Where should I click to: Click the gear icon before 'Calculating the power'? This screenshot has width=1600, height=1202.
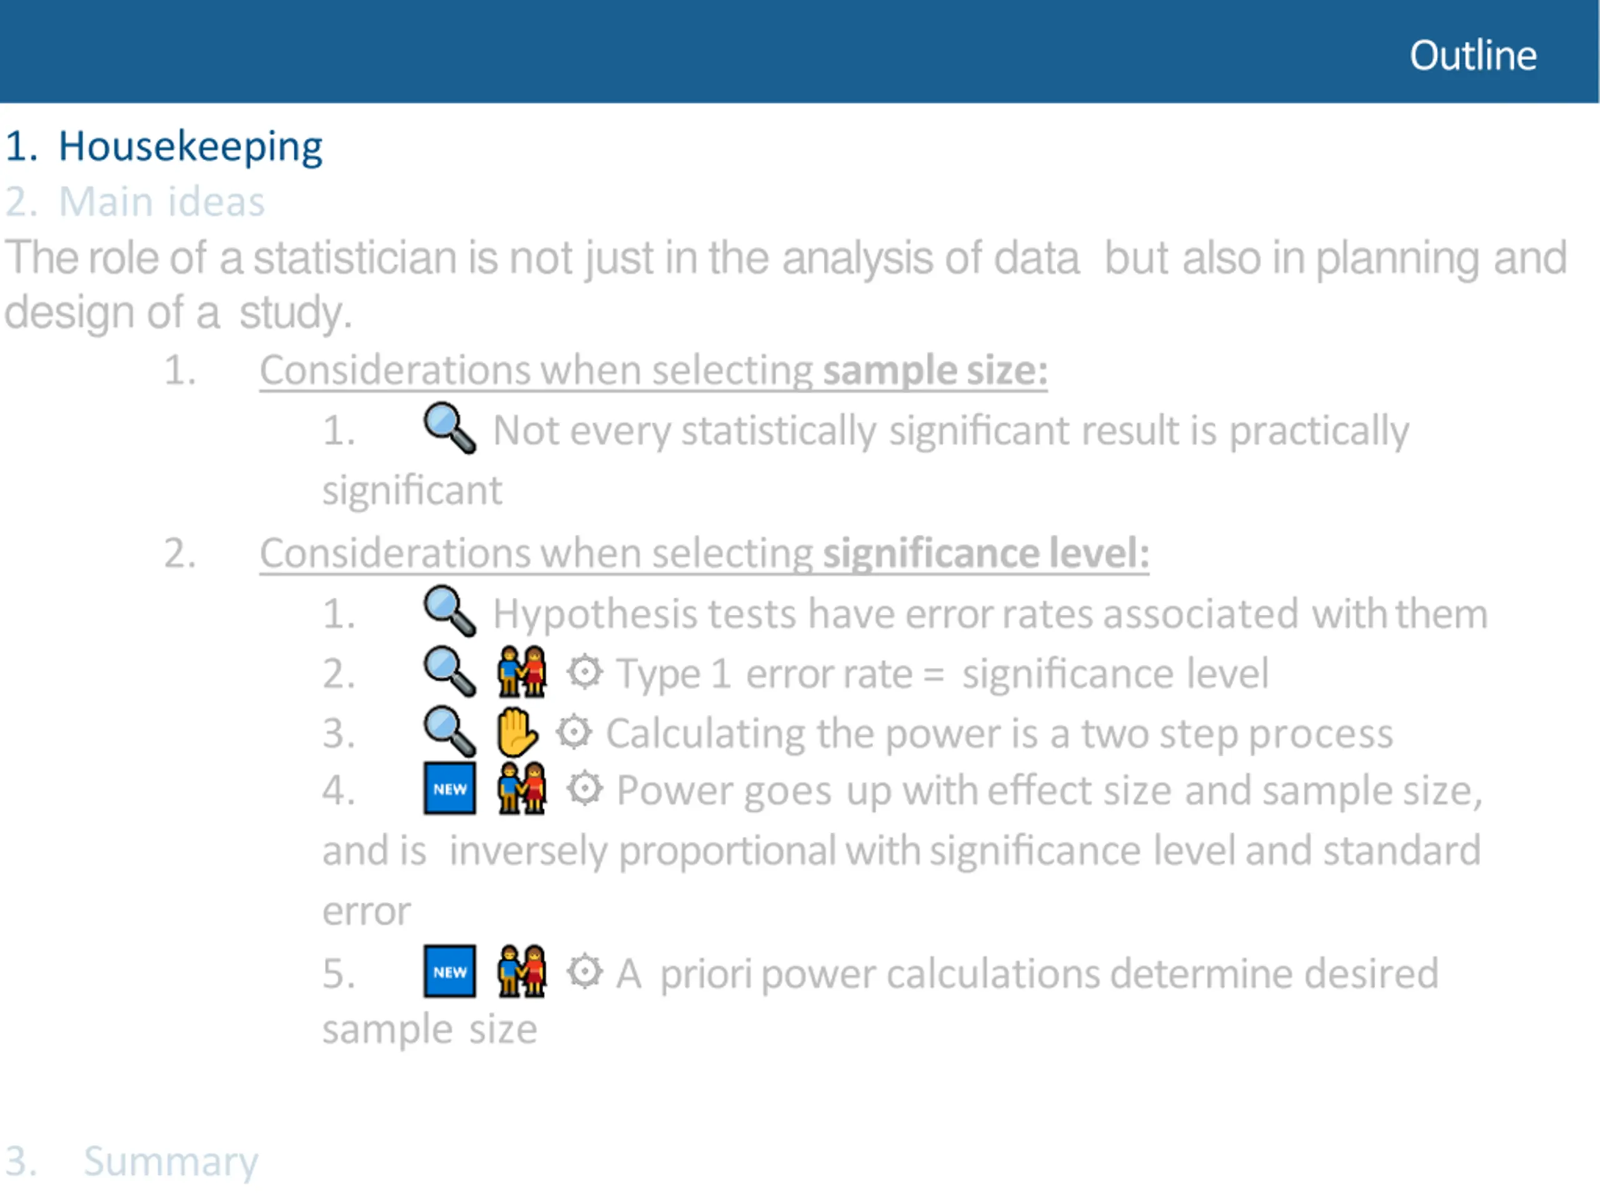click(x=574, y=732)
